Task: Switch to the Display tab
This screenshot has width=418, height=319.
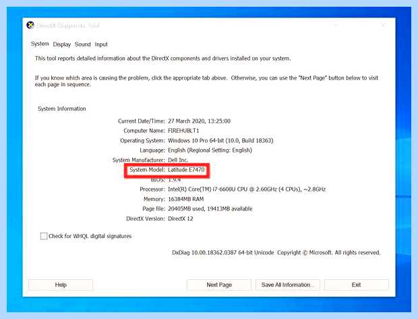Action: coord(62,45)
